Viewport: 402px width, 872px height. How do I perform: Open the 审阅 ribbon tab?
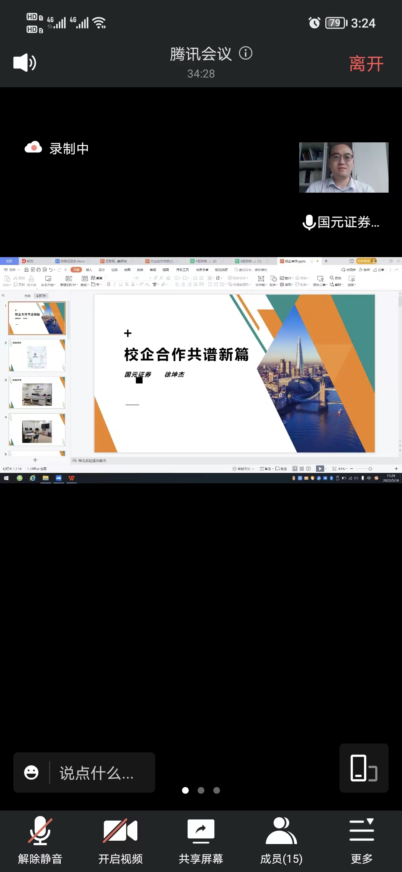(153, 269)
